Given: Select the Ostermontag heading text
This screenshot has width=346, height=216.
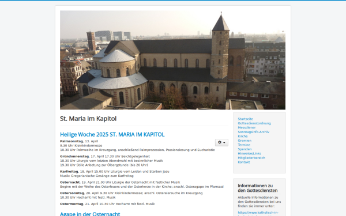Looking at the screenshot, I should click(x=72, y=204).
